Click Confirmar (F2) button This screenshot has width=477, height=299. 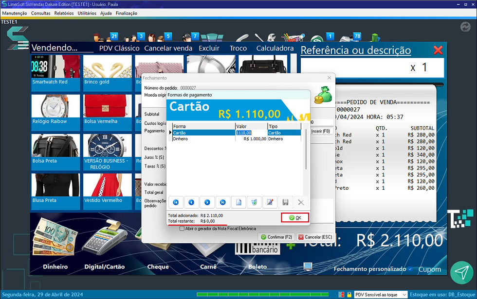[276, 237]
